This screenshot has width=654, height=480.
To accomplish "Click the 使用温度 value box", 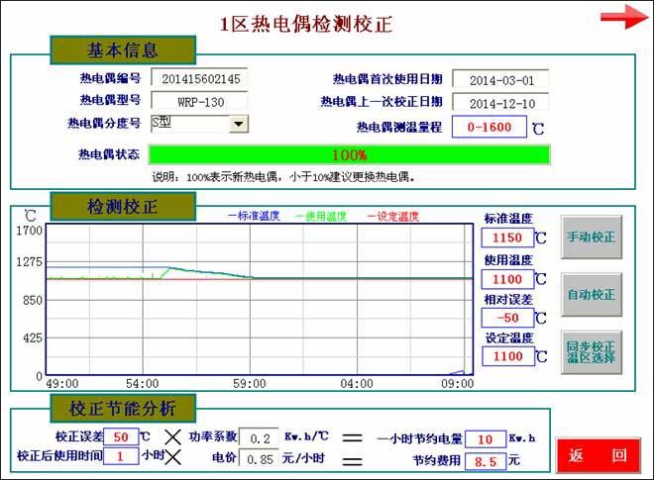I will [507, 279].
